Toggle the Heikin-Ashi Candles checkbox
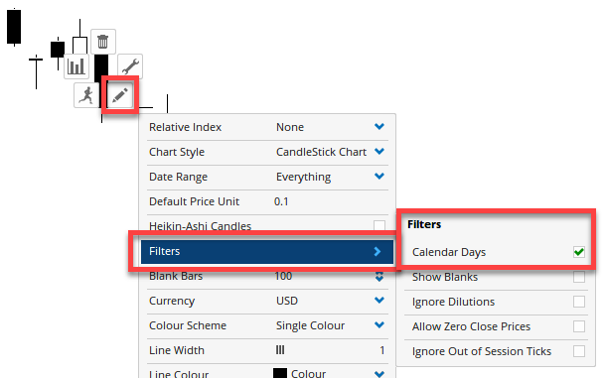This screenshot has height=378, width=606. click(379, 226)
